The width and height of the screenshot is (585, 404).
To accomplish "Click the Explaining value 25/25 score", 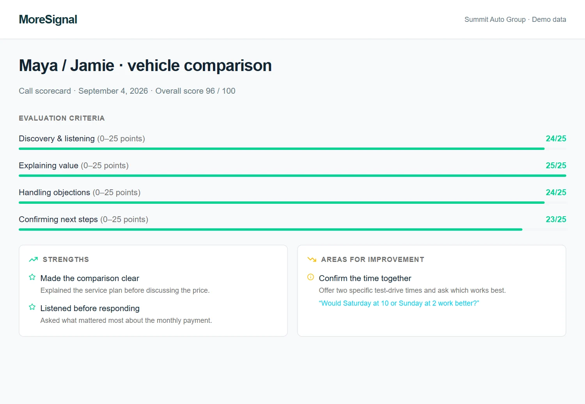I will [556, 166].
